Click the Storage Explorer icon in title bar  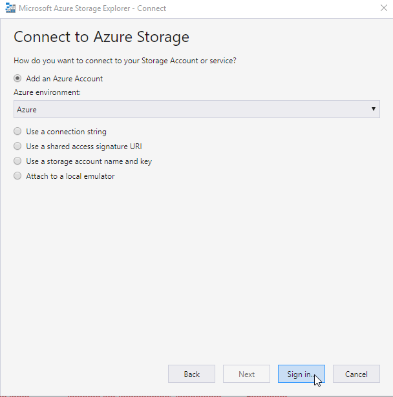(10, 8)
